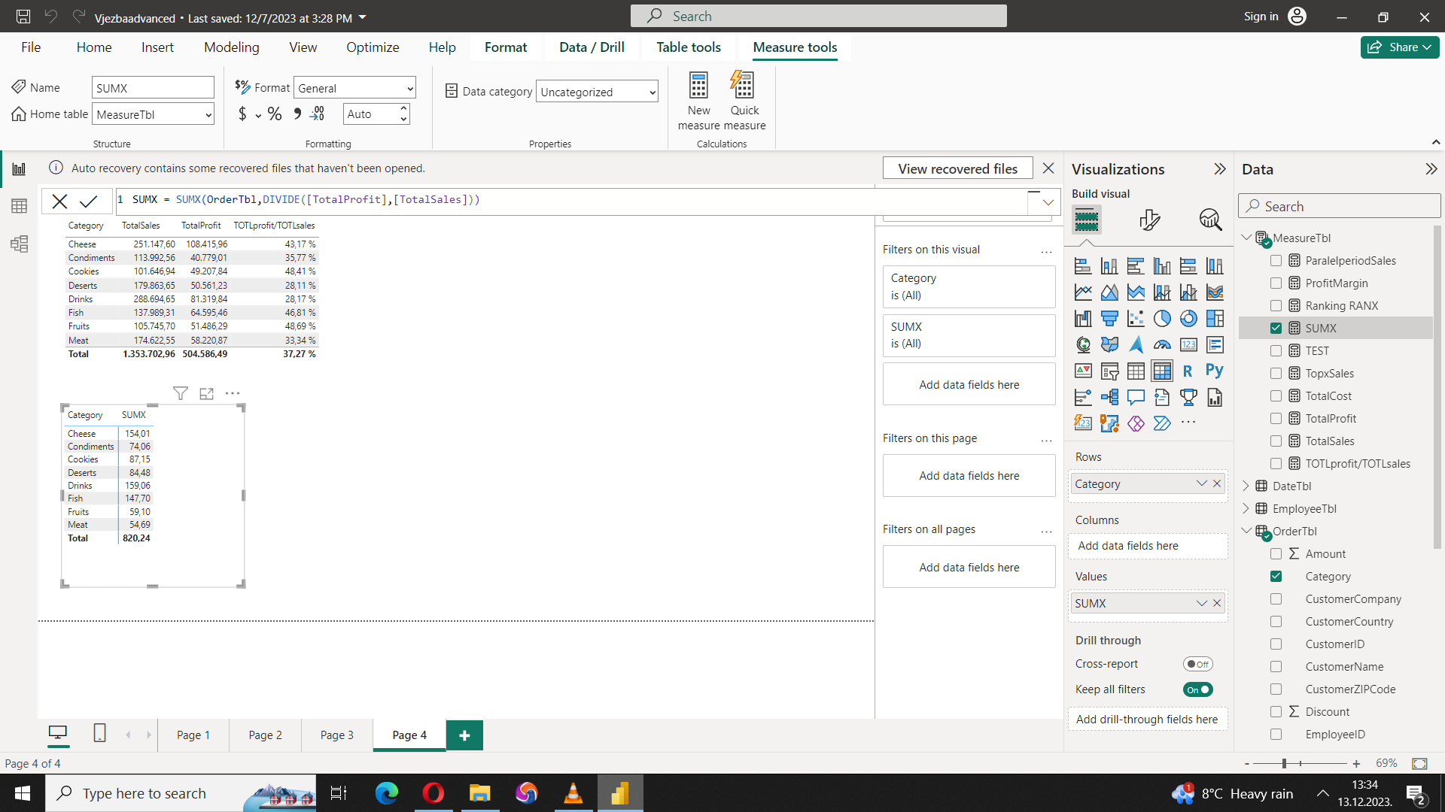Apply percentage format icon
The image size is (1445, 812).
click(275, 114)
